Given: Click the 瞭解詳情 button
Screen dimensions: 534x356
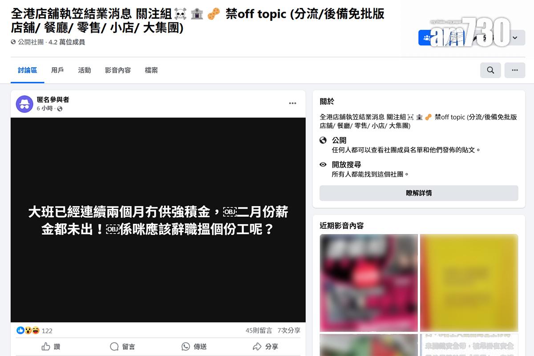Looking at the screenshot, I should coord(419,193).
